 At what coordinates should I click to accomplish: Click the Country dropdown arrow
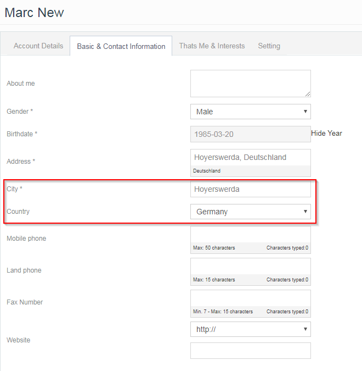coord(306,212)
